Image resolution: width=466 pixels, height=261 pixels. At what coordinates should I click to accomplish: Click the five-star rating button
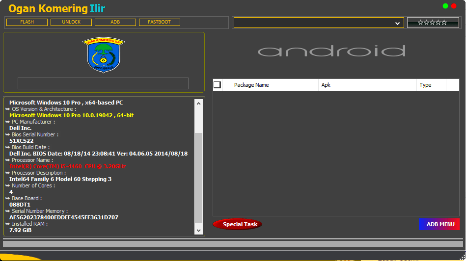coord(433,23)
